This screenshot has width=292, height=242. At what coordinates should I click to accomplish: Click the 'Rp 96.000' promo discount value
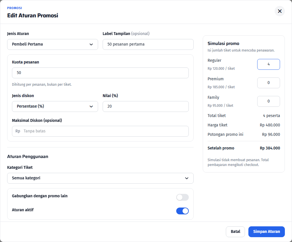pyautogui.click(x=271, y=134)
